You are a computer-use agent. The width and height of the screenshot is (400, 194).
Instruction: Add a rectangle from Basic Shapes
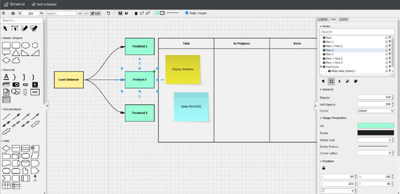tap(6, 45)
